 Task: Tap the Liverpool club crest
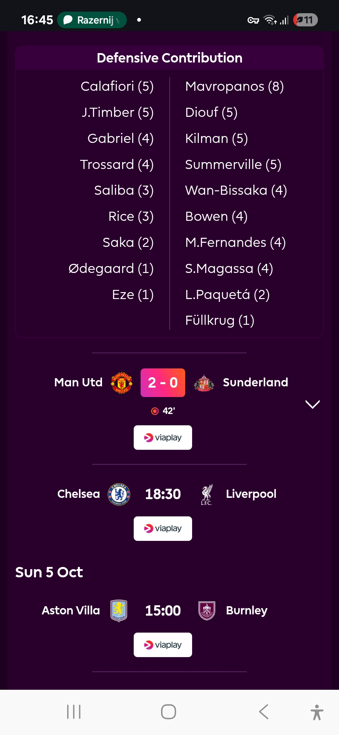tap(207, 494)
